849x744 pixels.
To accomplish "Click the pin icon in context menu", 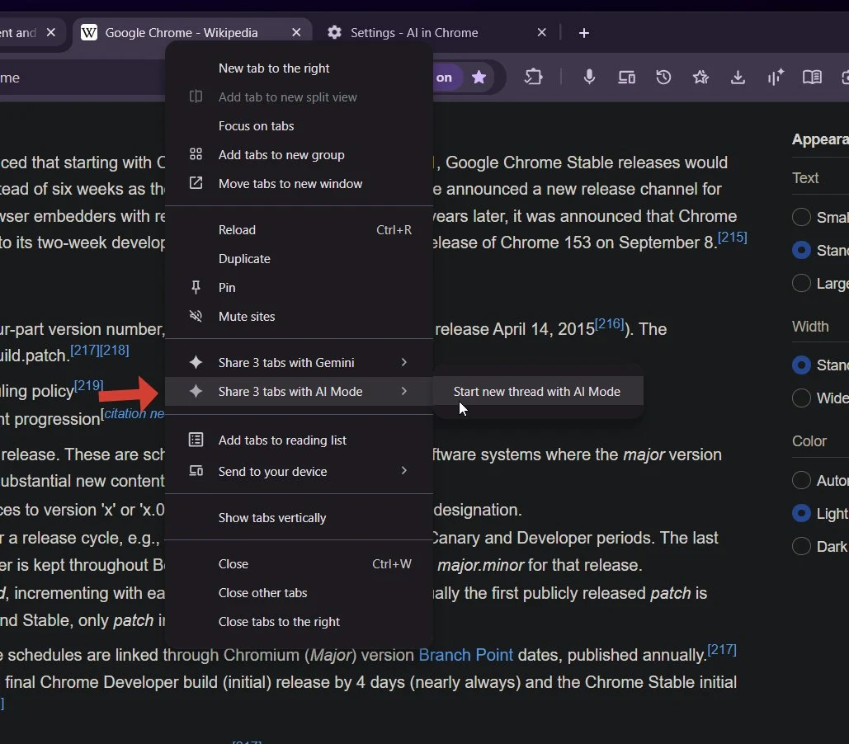I will pos(196,287).
